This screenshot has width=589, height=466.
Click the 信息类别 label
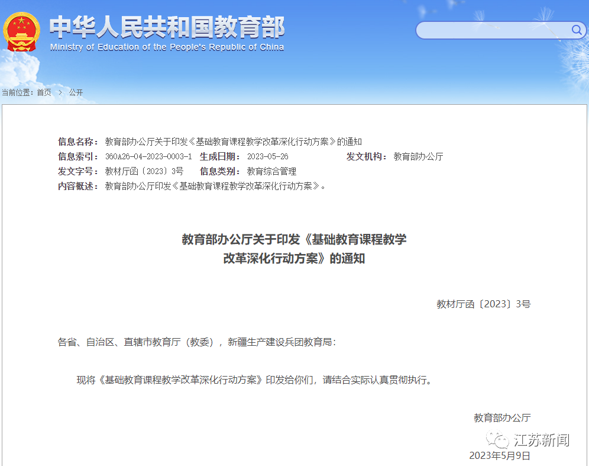220,172
